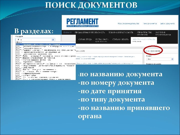Choose the '- Все -' option in open list
The image size is (180, 135).
point(45,42)
